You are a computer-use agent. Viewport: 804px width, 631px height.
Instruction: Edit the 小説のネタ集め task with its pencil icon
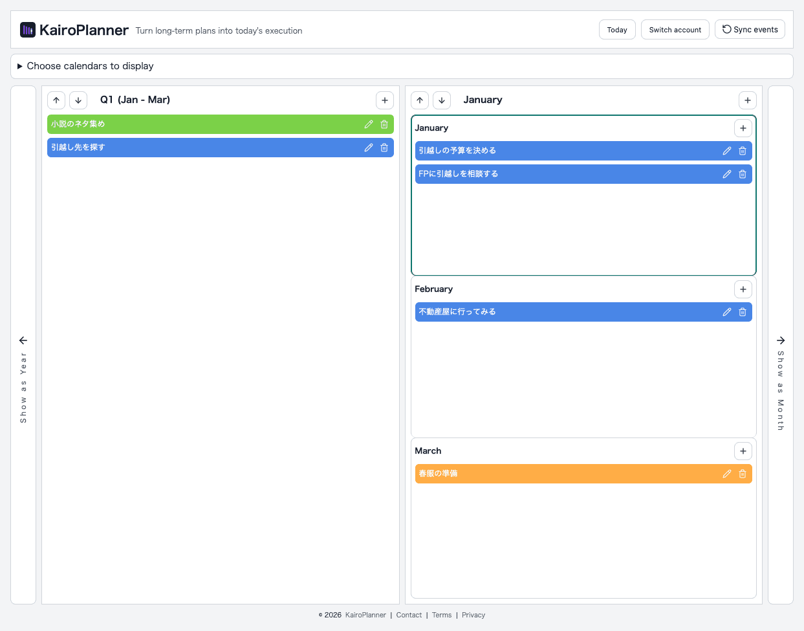[369, 124]
